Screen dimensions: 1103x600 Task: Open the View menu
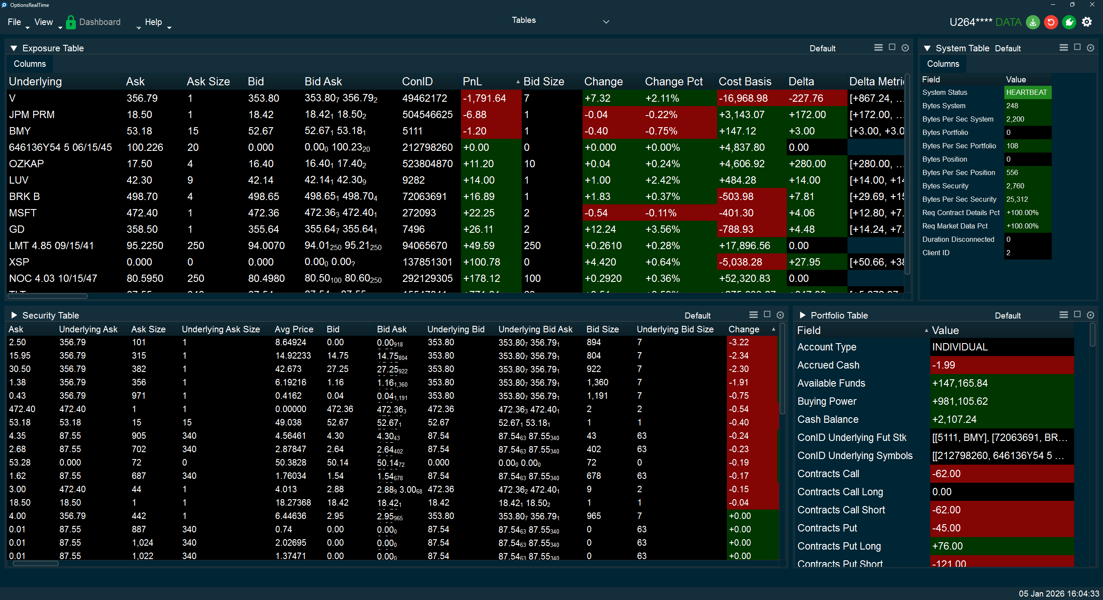(x=43, y=22)
